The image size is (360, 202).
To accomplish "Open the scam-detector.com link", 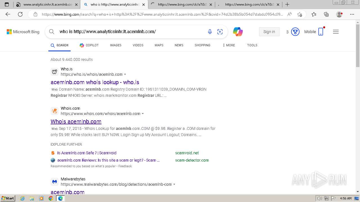I will (192, 160).
